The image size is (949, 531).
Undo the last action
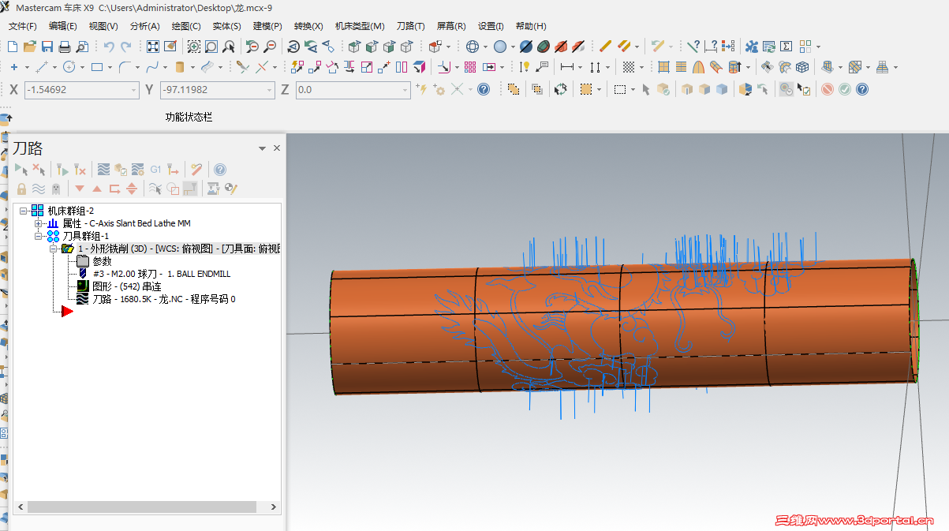[x=109, y=47]
